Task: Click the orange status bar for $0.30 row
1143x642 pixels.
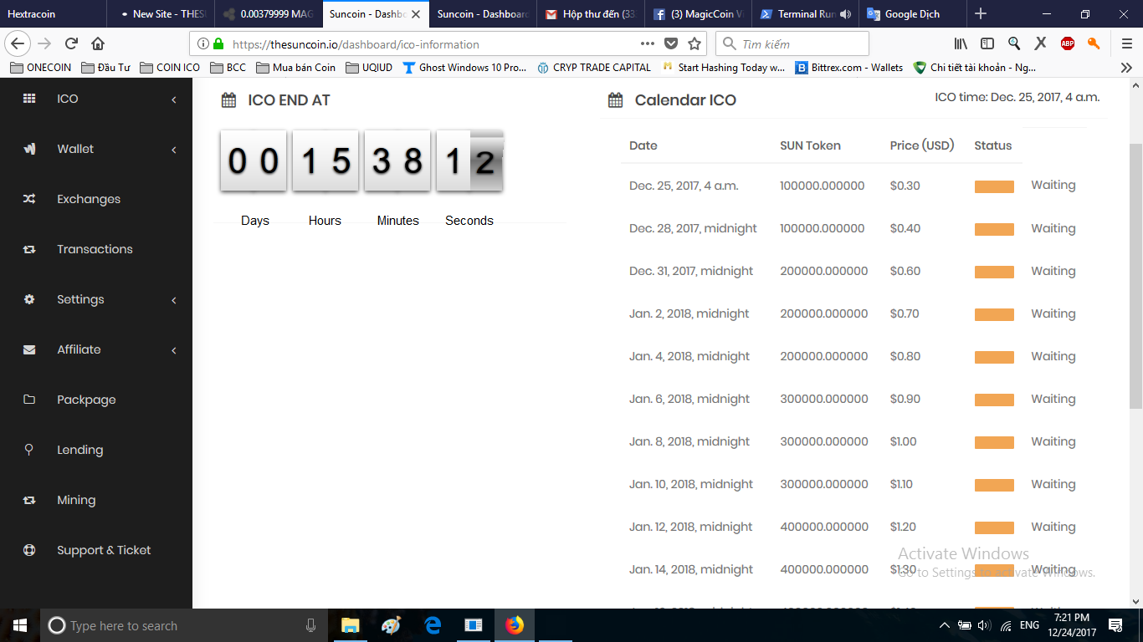Action: click(x=994, y=186)
